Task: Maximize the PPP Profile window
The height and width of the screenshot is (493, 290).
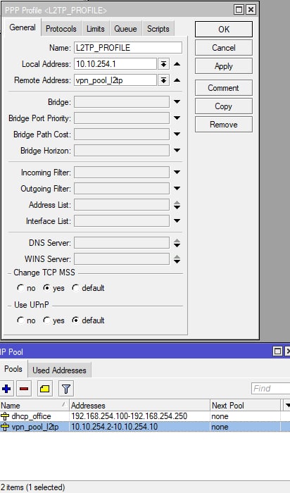Action: [x=239, y=10]
